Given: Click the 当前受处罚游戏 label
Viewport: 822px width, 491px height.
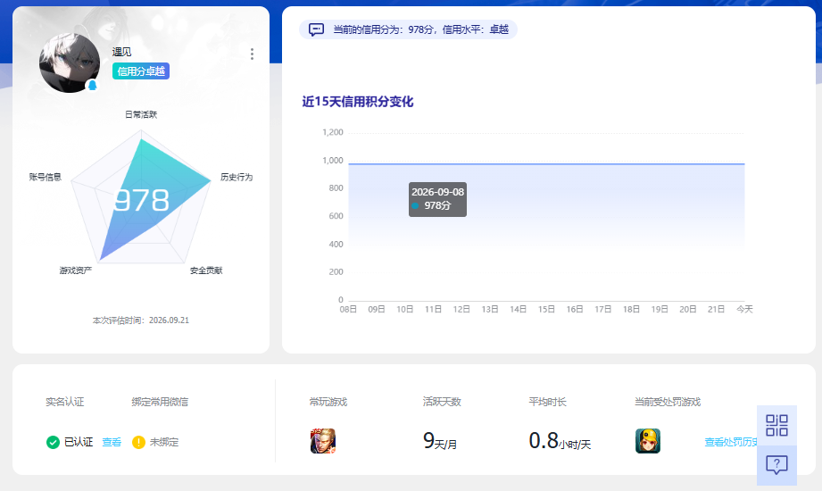Looking at the screenshot, I should [x=668, y=402].
